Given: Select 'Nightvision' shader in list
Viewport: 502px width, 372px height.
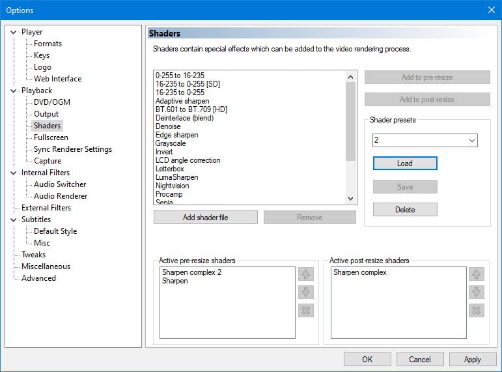Looking at the screenshot, I should coord(173,186).
